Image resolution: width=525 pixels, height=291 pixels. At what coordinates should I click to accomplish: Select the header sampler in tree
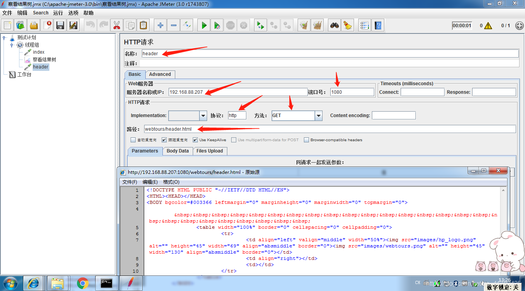(40, 67)
